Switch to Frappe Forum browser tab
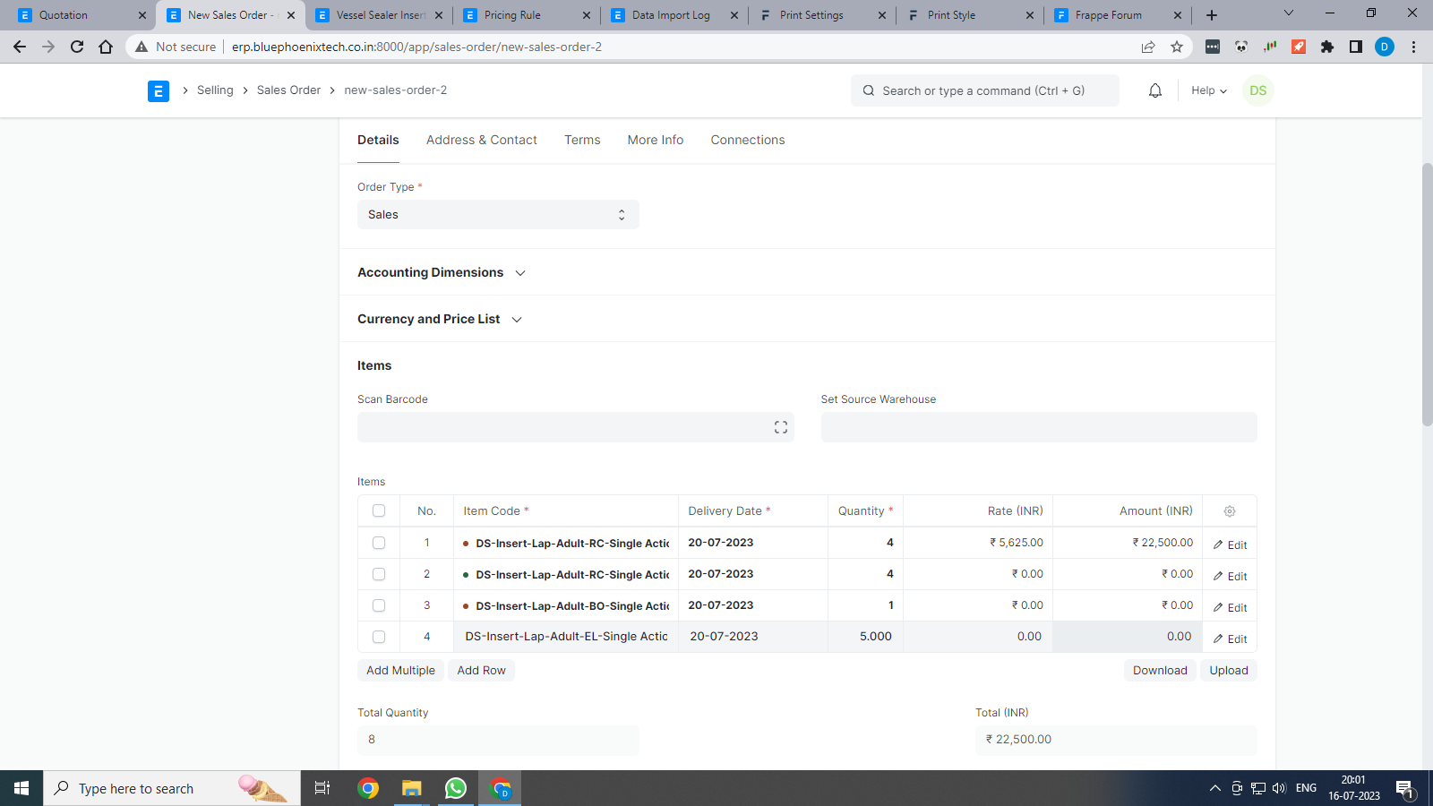 pos(1118,15)
